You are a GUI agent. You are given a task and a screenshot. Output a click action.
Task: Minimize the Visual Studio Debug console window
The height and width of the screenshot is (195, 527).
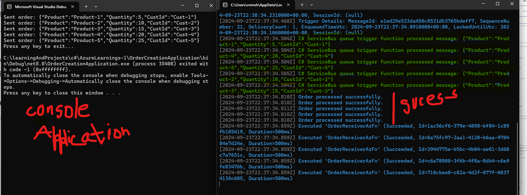click(183, 5)
